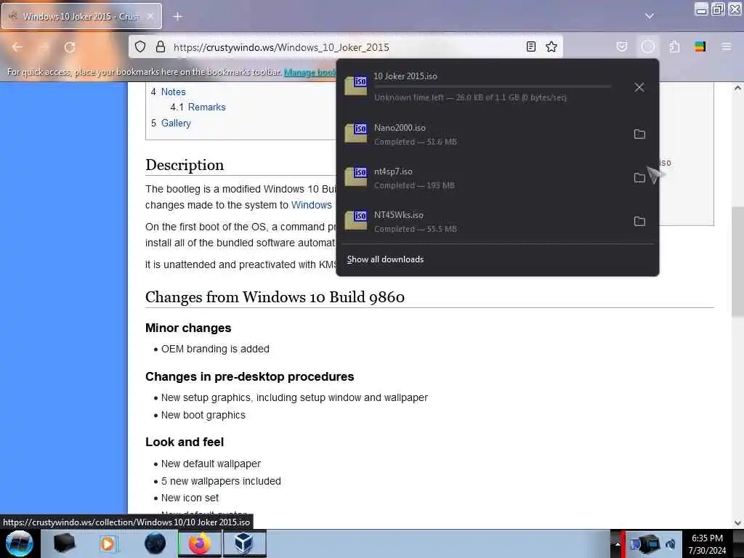Close the Windows 10 Joker 2015 tab
The height and width of the screenshot is (558, 744).
point(150,16)
